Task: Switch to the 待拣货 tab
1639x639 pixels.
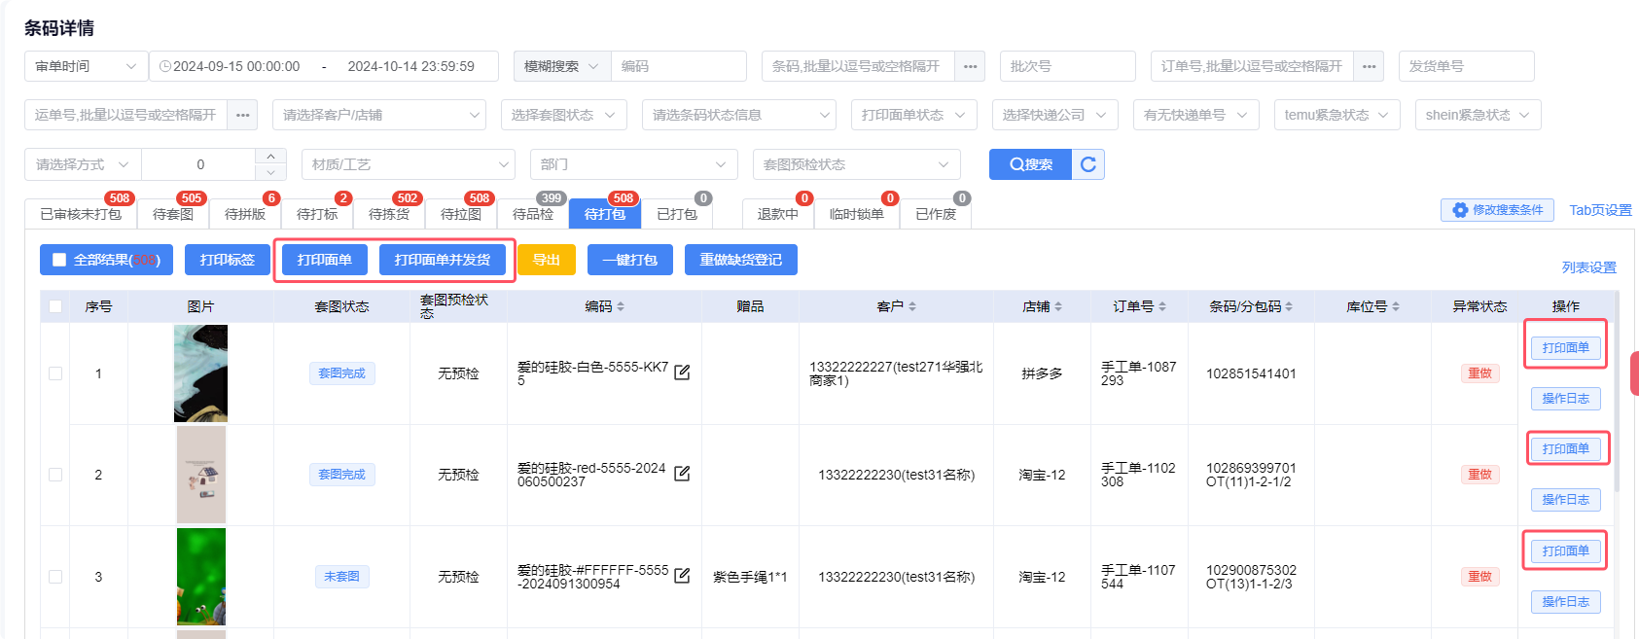Action: pos(389,214)
